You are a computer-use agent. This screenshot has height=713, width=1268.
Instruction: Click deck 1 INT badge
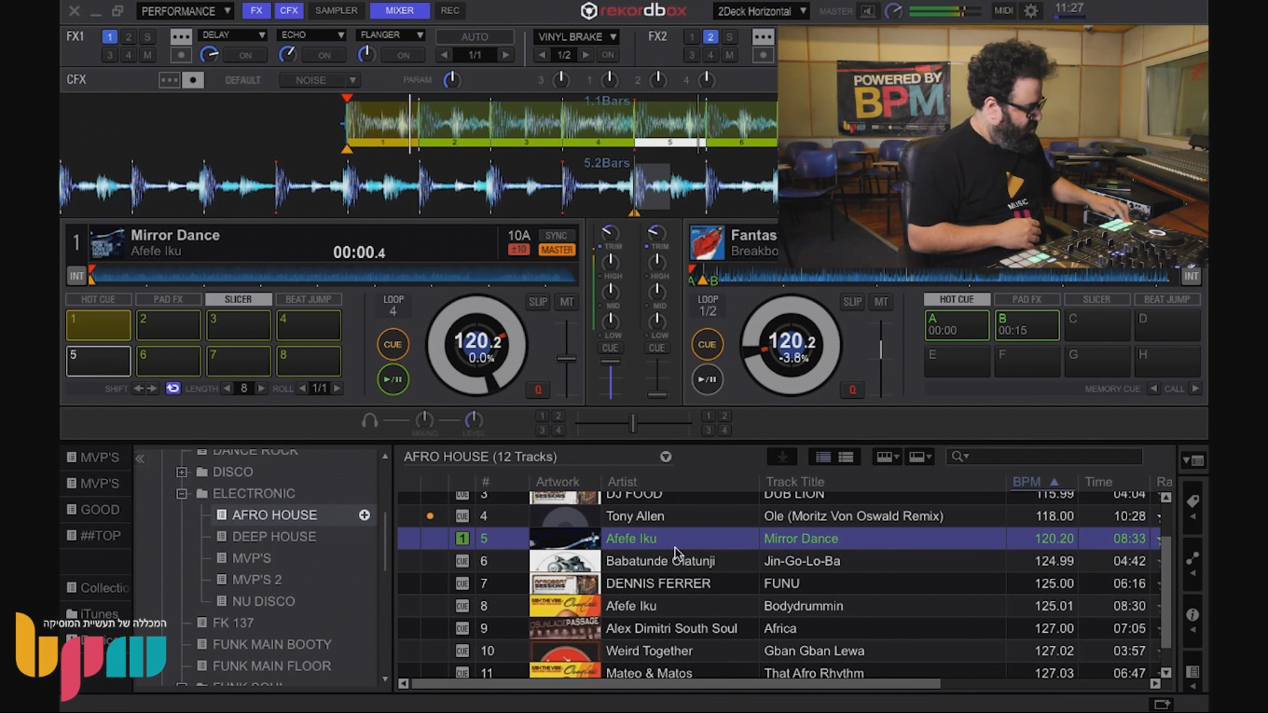(76, 276)
